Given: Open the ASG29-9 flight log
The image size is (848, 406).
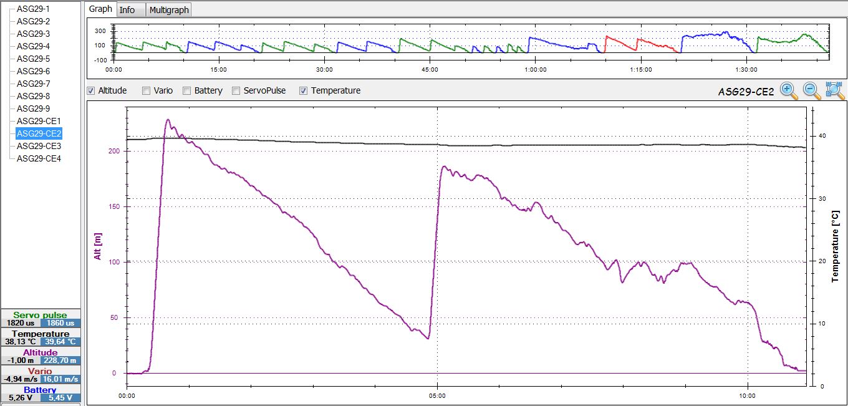Looking at the screenshot, I should pos(33,109).
